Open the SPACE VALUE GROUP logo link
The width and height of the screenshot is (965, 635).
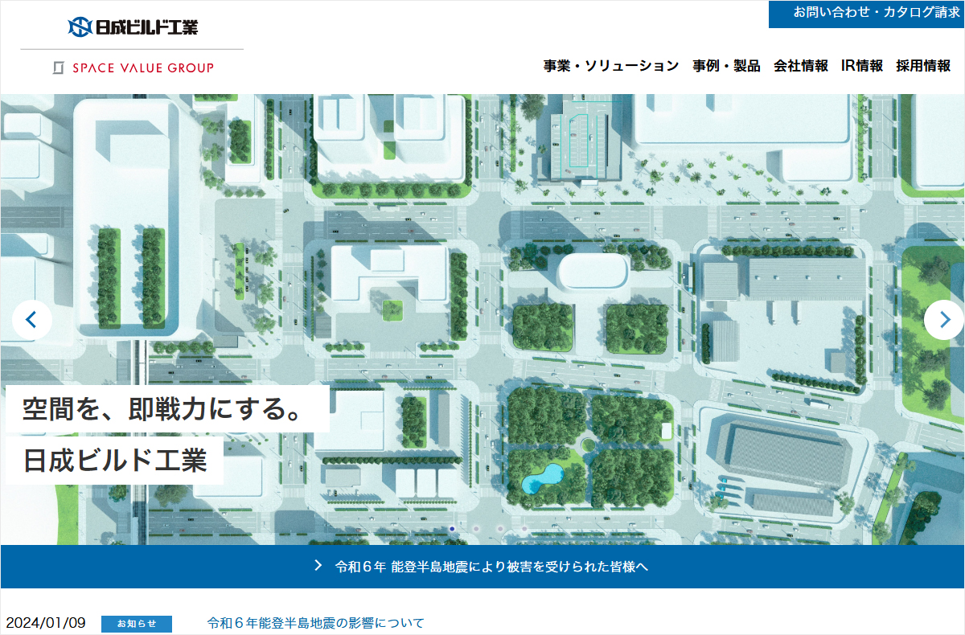pyautogui.click(x=133, y=68)
